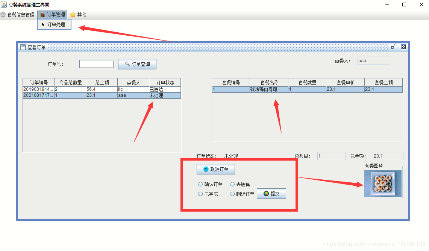Click the gear icon beside 套餐信息管理
The height and width of the screenshot is (251, 429).
point(3,15)
